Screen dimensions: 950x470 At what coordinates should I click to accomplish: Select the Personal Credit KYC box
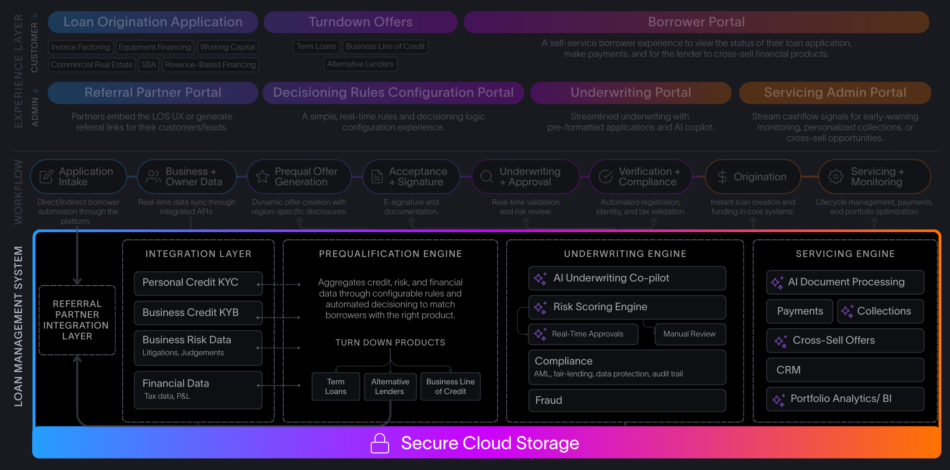(x=198, y=283)
